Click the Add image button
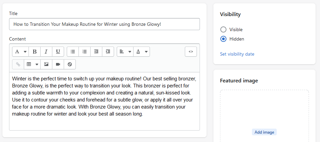The height and width of the screenshot is (142, 320). click(264, 132)
